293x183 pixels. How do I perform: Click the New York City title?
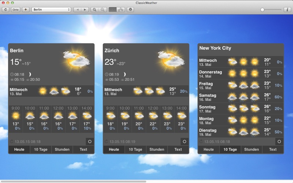point(215,48)
